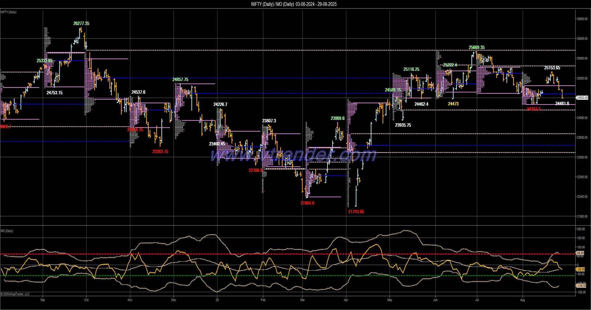Image resolution: width=591 pixels, height=310 pixels.
Task: Select the Aug label on time axis
Action: (x=522, y=300)
